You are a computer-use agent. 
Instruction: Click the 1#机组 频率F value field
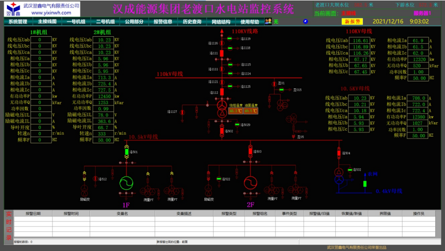click(x=41, y=140)
